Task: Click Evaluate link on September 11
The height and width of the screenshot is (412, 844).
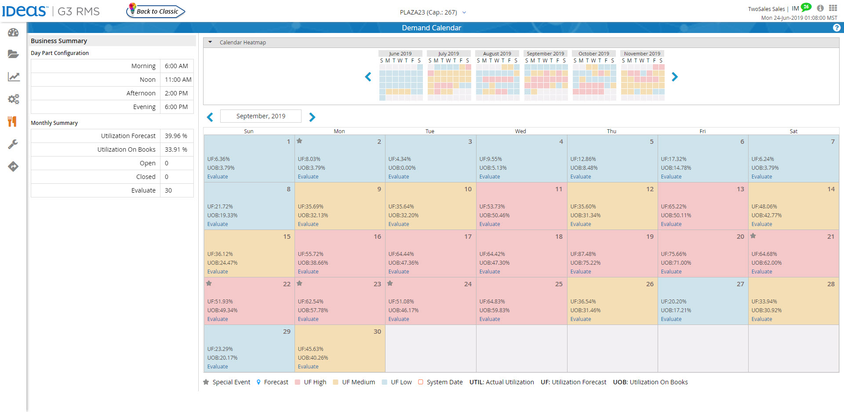Action: click(490, 224)
